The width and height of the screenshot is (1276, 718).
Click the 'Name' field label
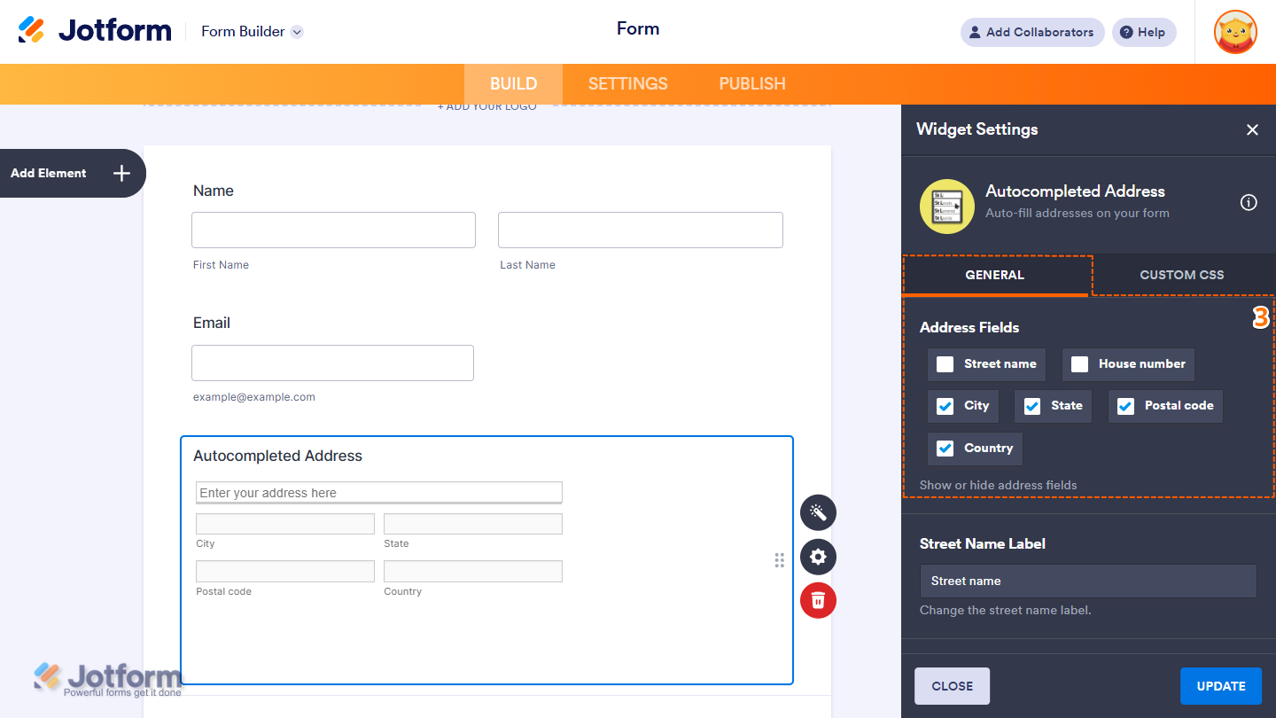pos(214,191)
